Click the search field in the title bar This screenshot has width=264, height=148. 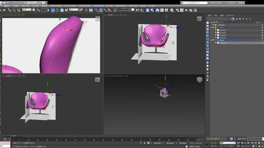click(195, 3)
